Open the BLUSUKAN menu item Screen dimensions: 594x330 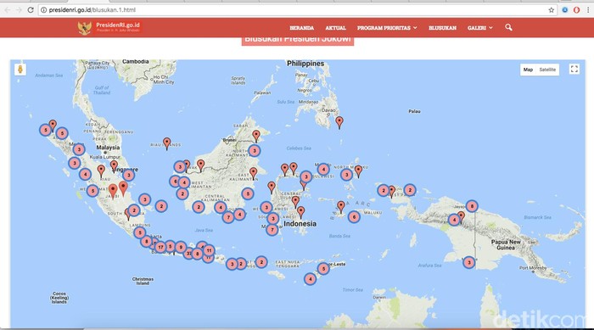click(x=442, y=28)
